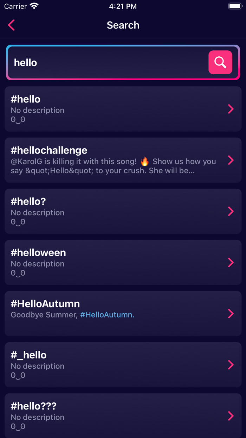Select the #_hello hashtag entry
The width and height of the screenshot is (246, 438).
123,365
